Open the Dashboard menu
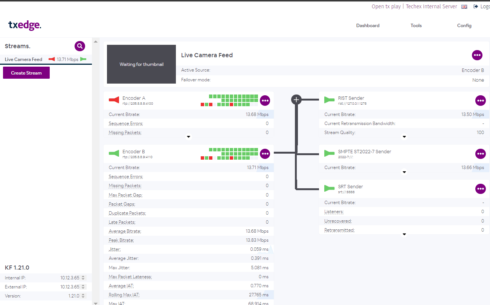The height and width of the screenshot is (305, 490). pyautogui.click(x=368, y=26)
